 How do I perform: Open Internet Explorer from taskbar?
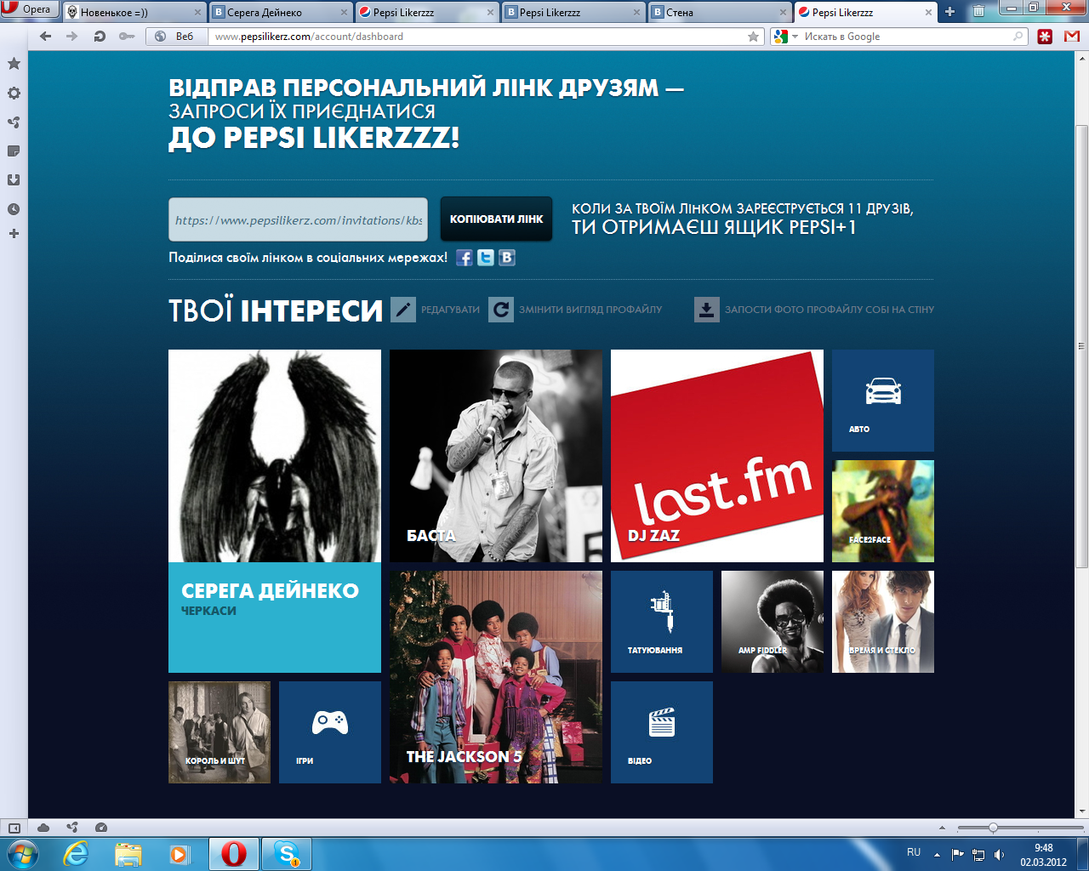coord(77,854)
